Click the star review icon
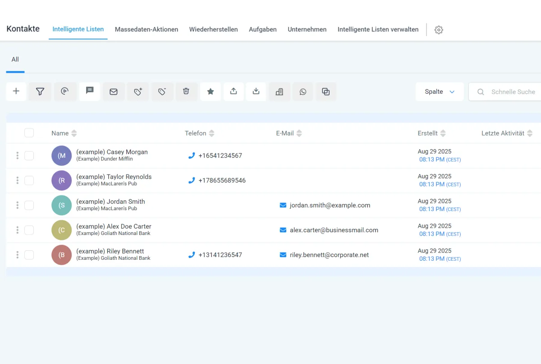541x364 pixels. [211, 92]
